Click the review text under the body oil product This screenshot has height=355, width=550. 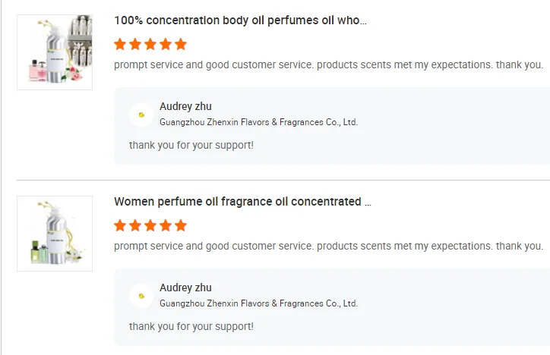(x=328, y=65)
